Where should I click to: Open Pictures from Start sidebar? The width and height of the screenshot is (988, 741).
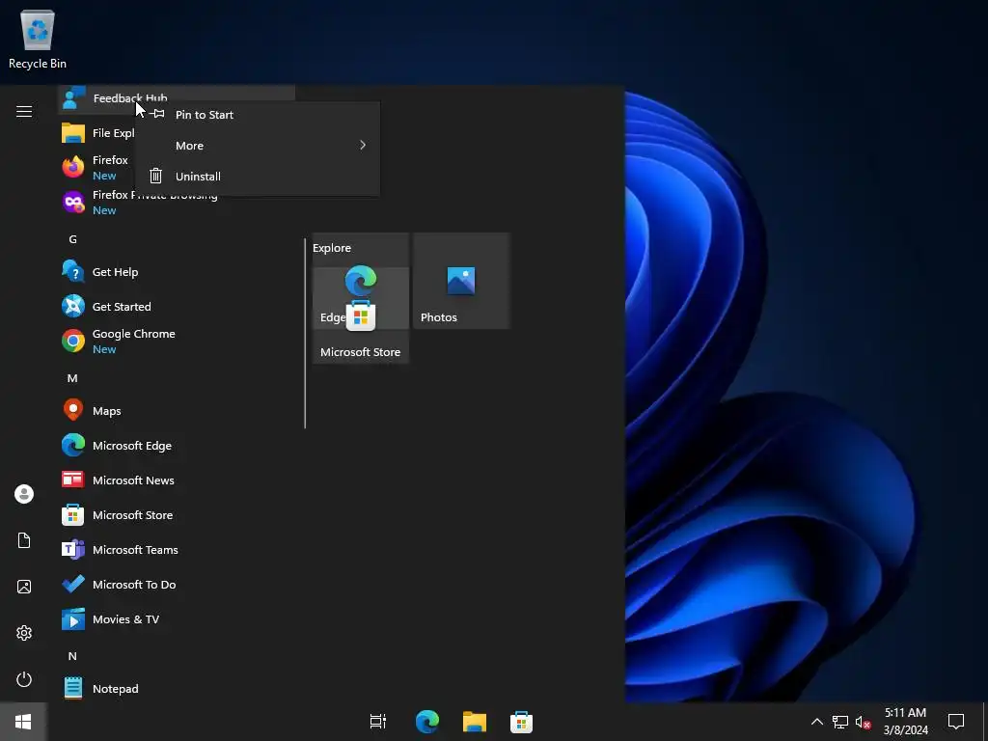pos(24,587)
